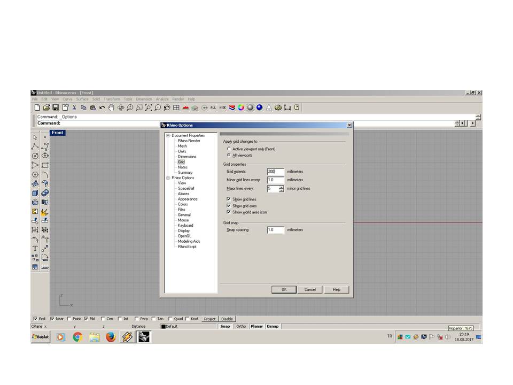The image size is (513, 385).
Task: Select the Fillet curve tool
Action: 45,174
